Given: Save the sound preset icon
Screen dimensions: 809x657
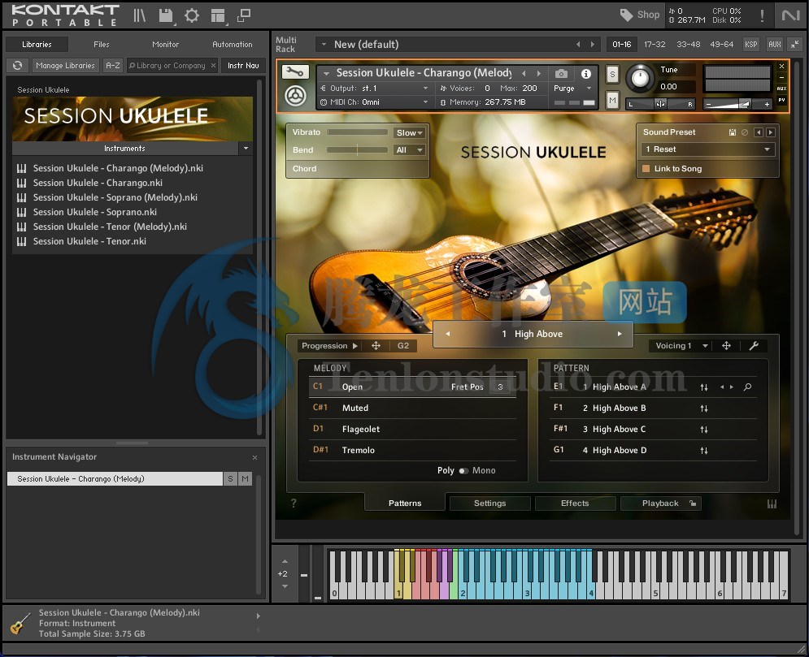Looking at the screenshot, I should point(732,132).
